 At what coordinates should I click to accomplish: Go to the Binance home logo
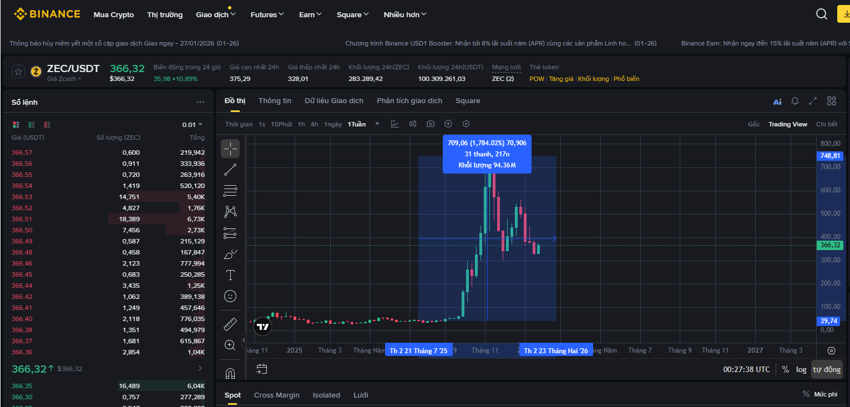[x=47, y=14]
